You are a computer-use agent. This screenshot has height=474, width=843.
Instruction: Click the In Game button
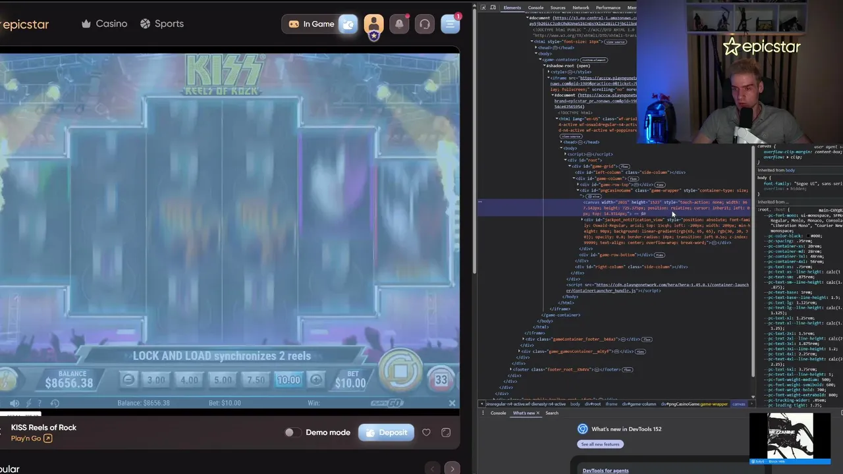click(x=312, y=24)
